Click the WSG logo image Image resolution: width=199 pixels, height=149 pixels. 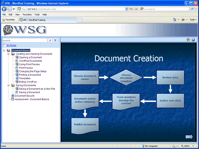[x=25, y=30]
